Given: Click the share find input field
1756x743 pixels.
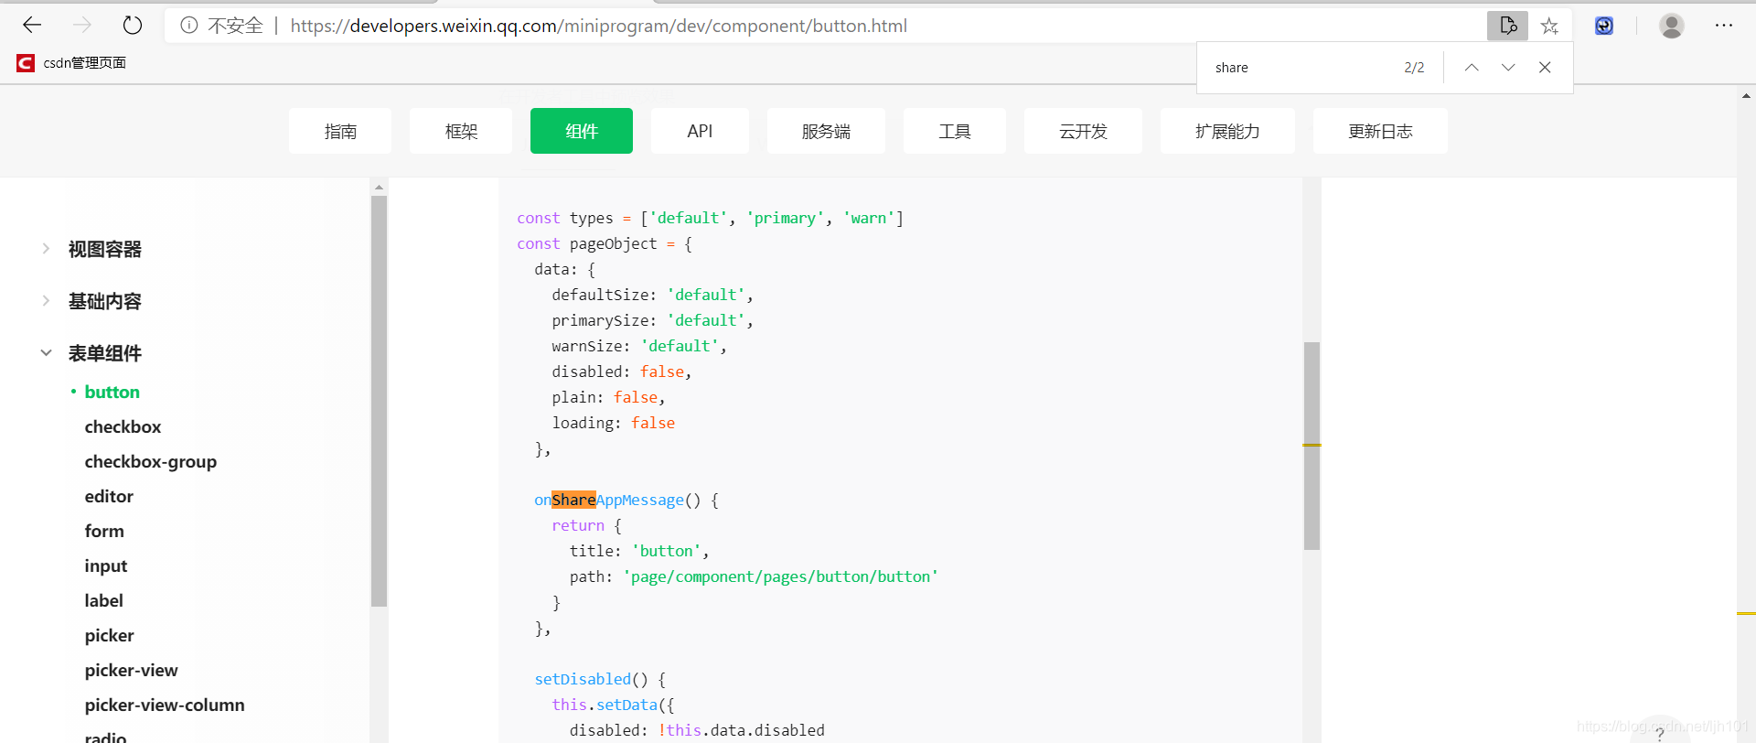Looking at the screenshot, I should point(1299,68).
